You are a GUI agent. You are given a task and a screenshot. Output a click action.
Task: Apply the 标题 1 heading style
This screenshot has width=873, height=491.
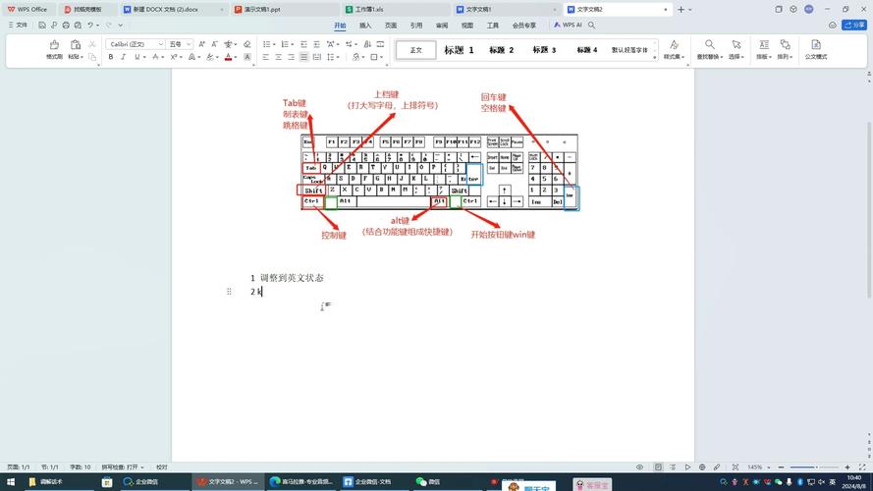[x=459, y=50]
